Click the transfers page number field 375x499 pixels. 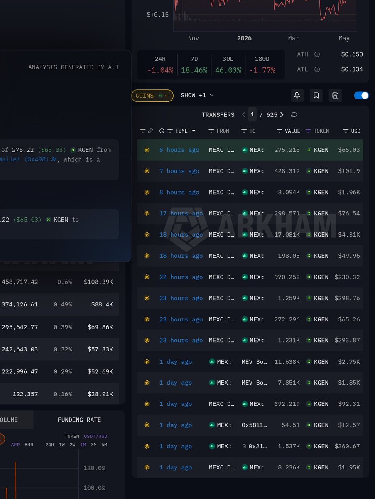[x=252, y=115]
